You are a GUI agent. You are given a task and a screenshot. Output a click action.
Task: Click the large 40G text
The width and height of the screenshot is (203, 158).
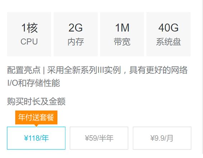168,28
